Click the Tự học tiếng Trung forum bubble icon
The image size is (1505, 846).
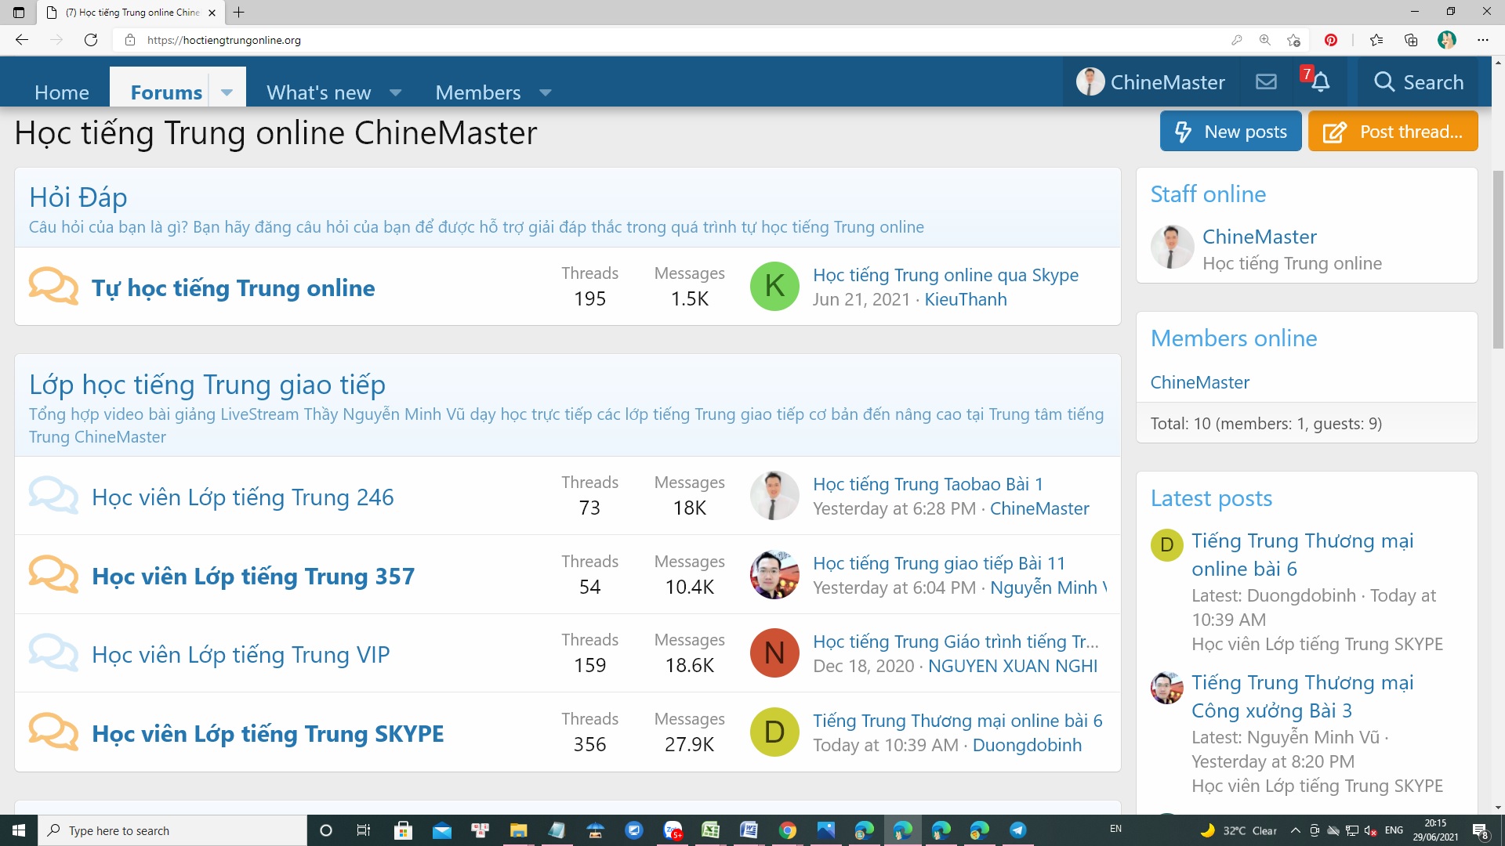pyautogui.click(x=53, y=287)
